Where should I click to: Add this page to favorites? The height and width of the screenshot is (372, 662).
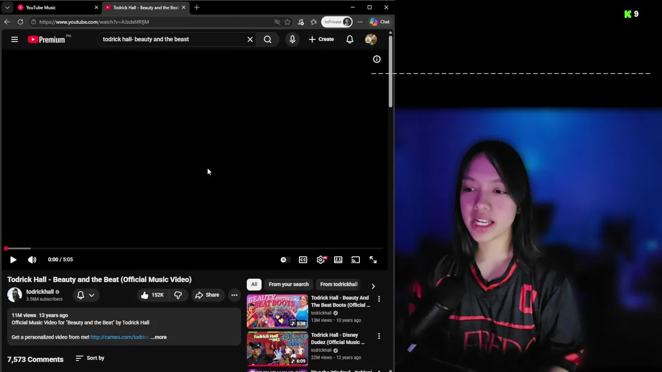click(288, 22)
